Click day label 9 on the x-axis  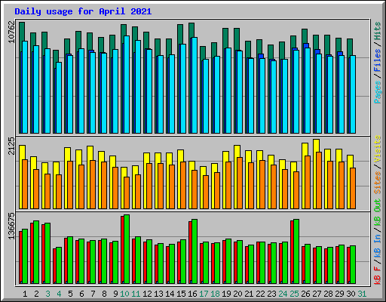[115, 294]
